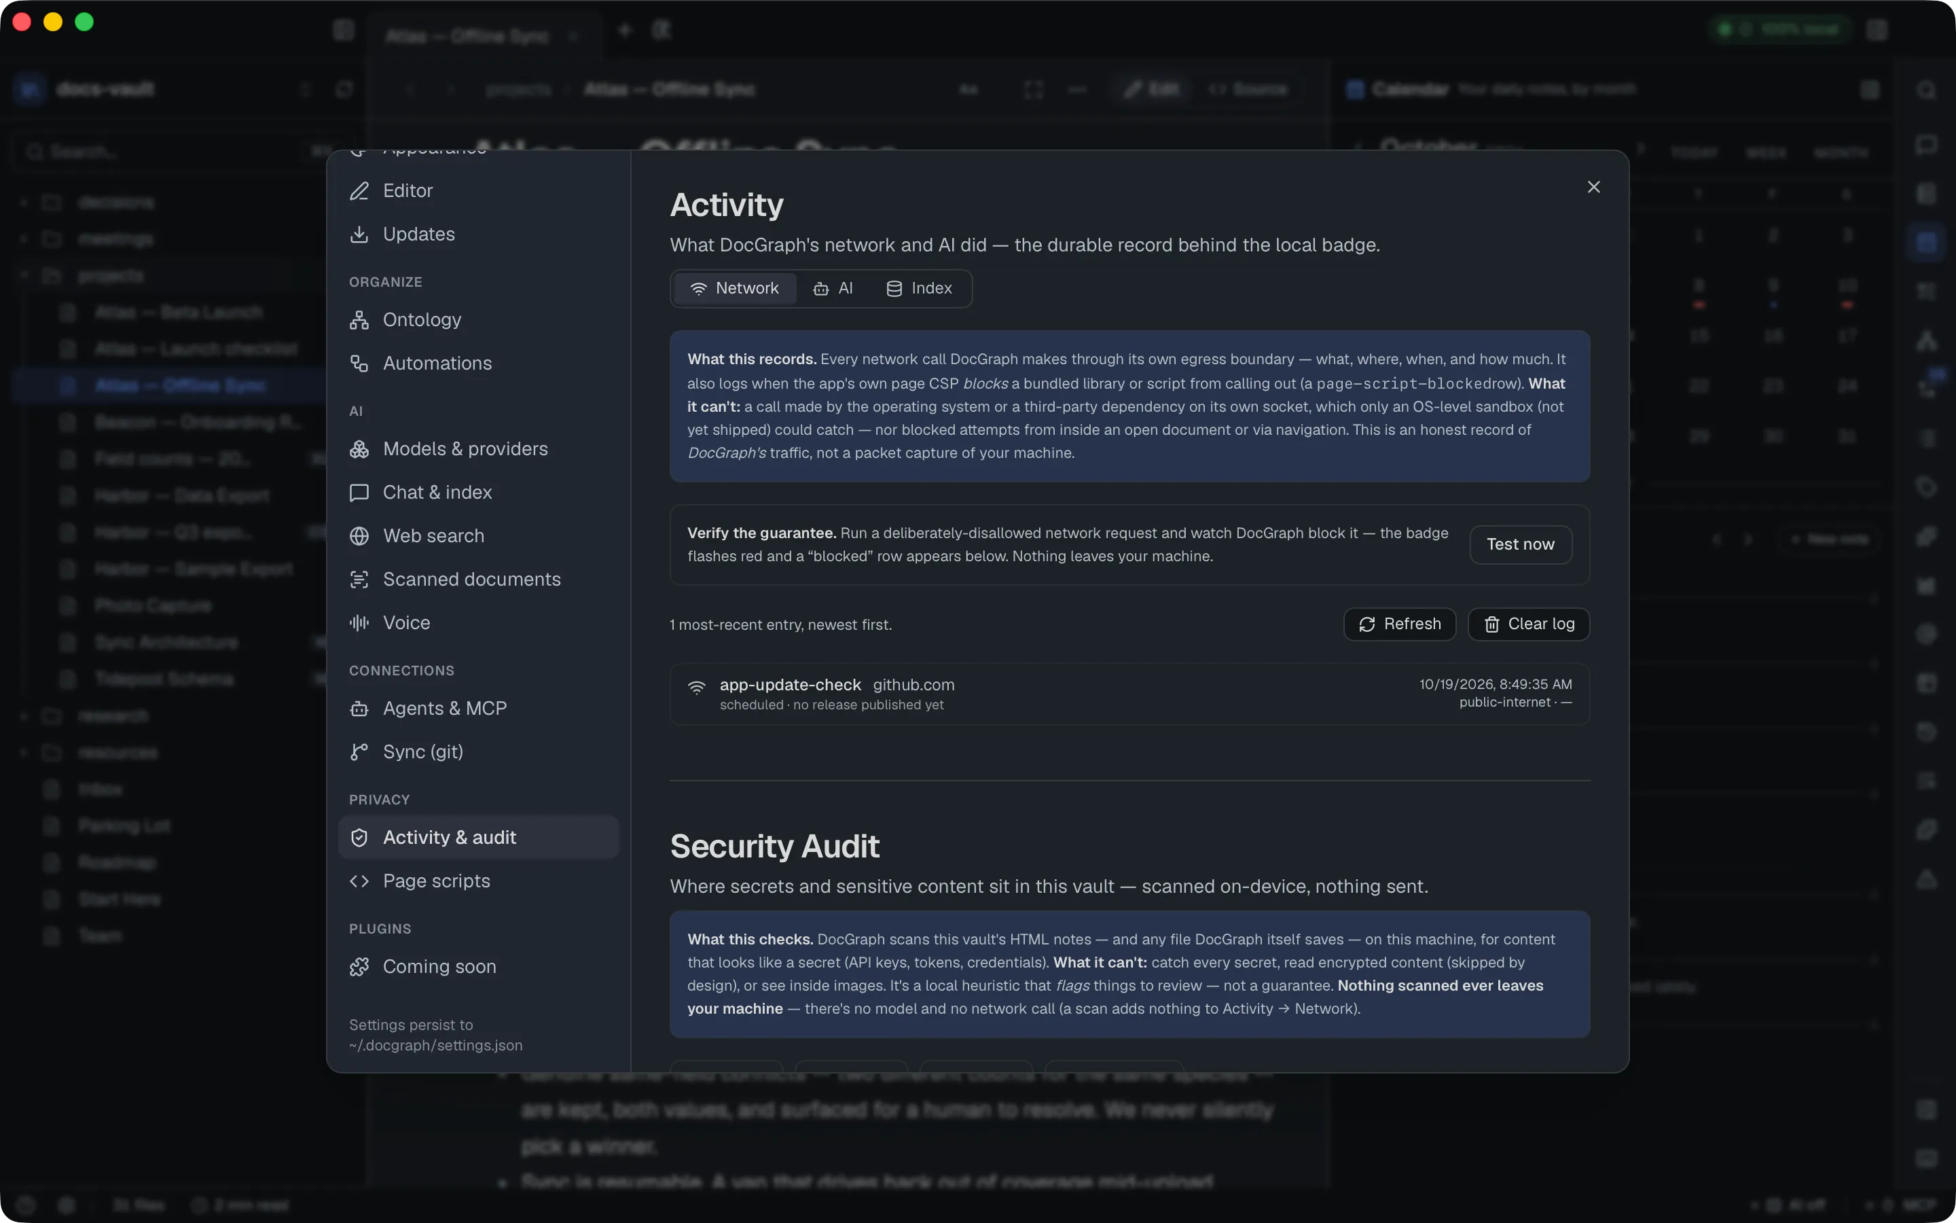This screenshot has width=1956, height=1223.
Task: Click the app-update-check log entry
Action: click(1129, 695)
